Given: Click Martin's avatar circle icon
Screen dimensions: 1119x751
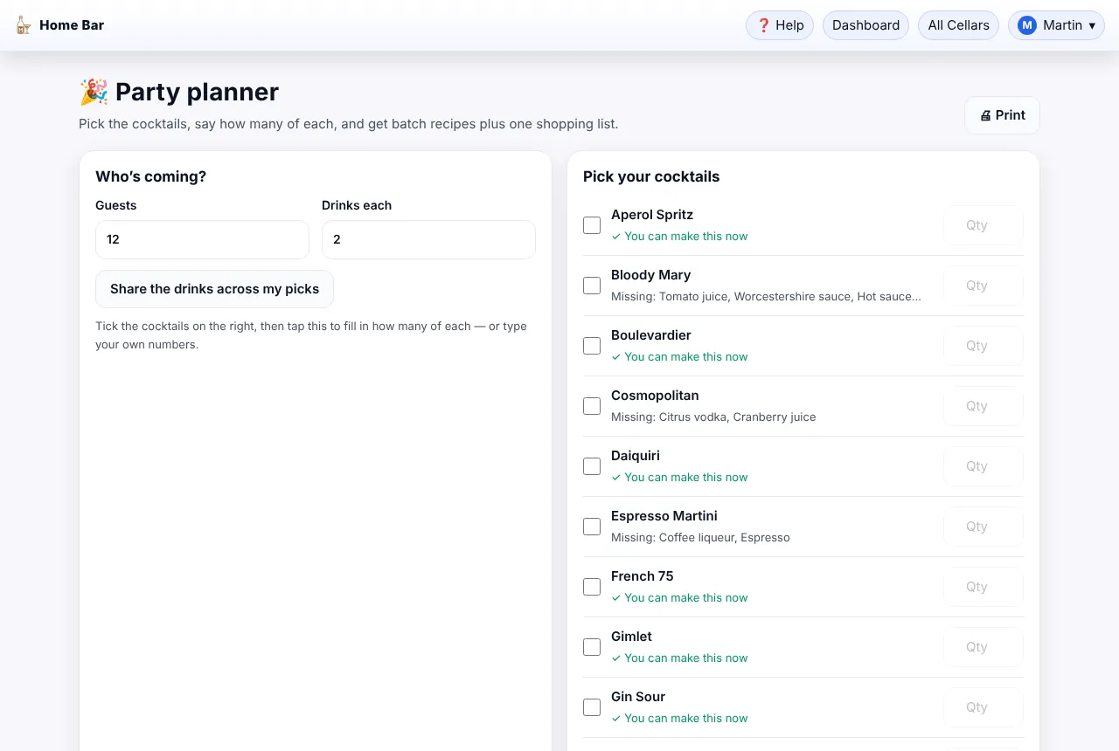Looking at the screenshot, I should click(1027, 25).
